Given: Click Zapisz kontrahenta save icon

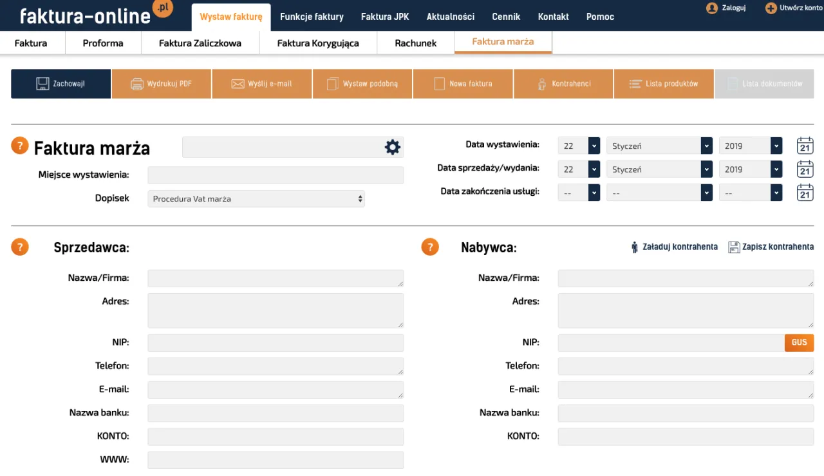Looking at the screenshot, I should (x=734, y=247).
